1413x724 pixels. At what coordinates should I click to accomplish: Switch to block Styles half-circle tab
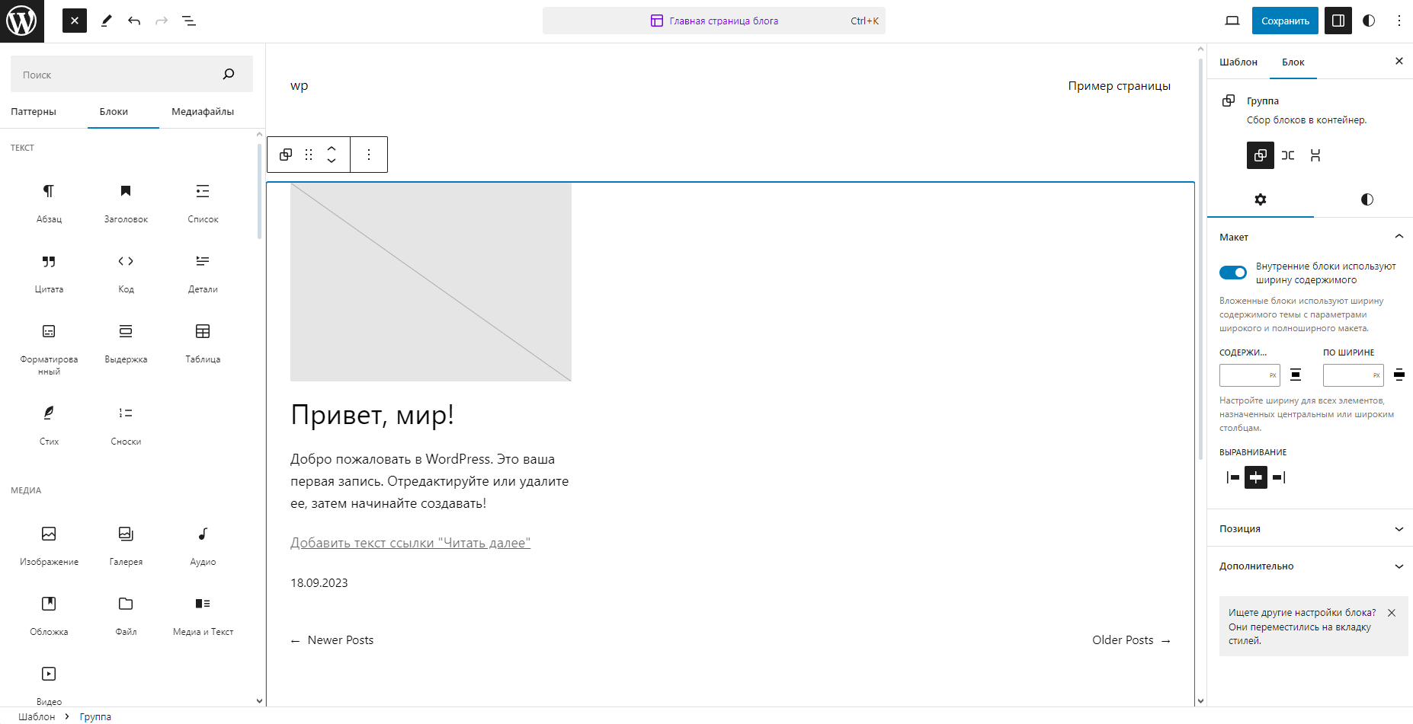click(x=1367, y=199)
